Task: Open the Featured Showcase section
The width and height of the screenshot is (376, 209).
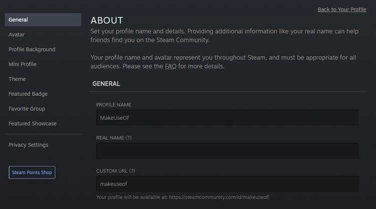Action: click(x=33, y=123)
